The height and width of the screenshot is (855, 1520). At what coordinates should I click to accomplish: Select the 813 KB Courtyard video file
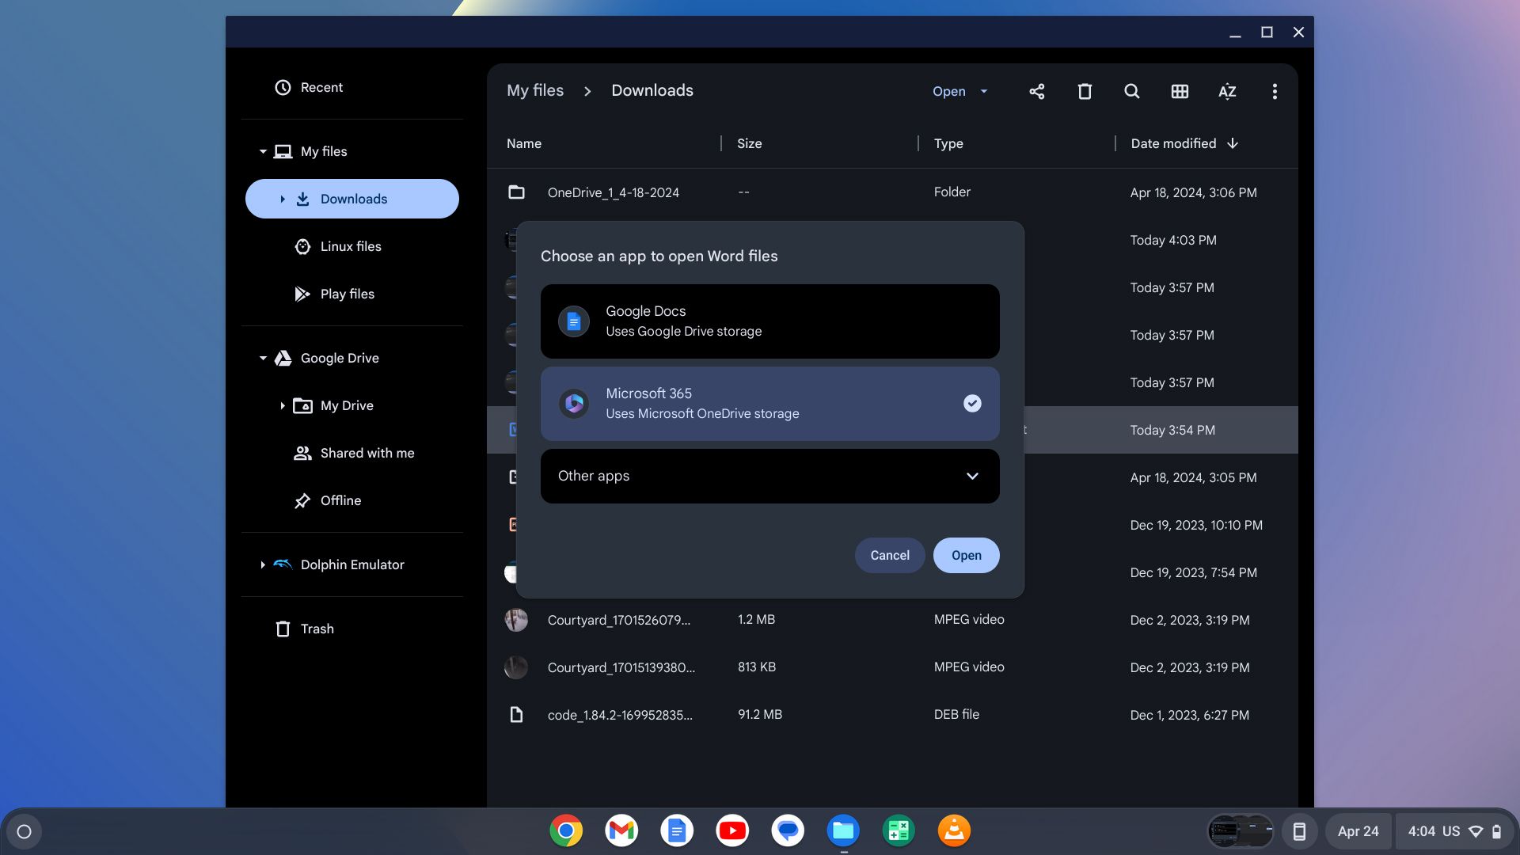(892, 667)
